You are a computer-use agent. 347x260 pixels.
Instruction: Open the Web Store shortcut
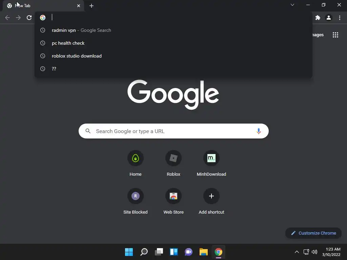pyautogui.click(x=173, y=201)
